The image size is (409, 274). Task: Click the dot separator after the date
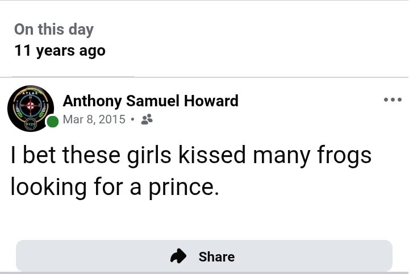pos(132,120)
